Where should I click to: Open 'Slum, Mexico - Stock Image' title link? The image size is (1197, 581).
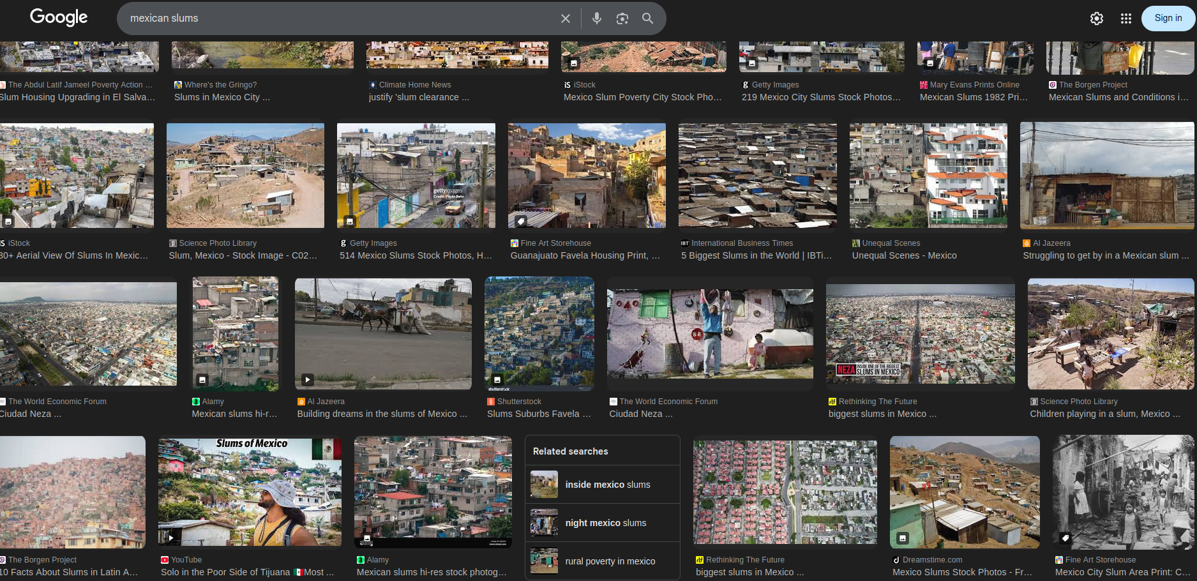[243, 255]
